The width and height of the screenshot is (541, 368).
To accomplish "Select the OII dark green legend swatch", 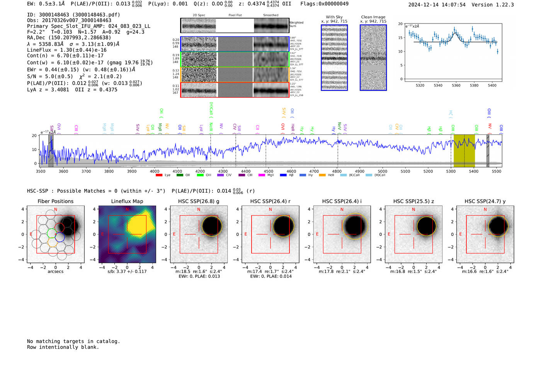I will [x=179, y=175].
